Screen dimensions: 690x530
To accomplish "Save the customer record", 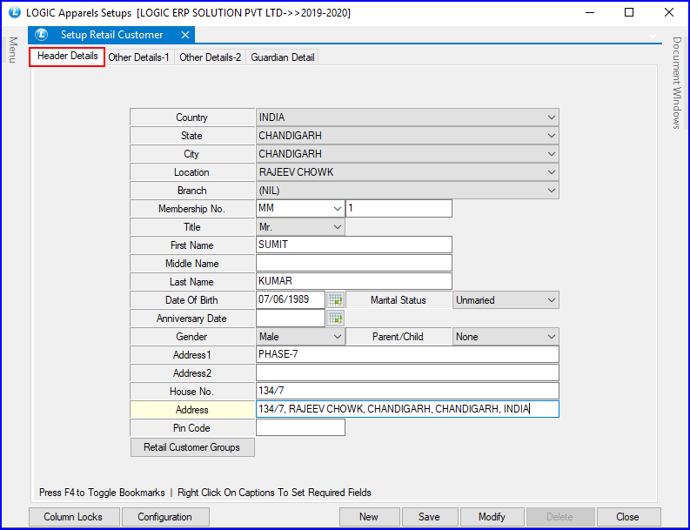I will pyautogui.click(x=430, y=517).
